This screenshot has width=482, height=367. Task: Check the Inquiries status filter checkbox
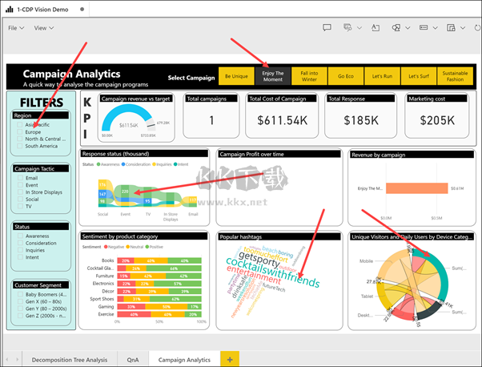[x=20, y=250]
